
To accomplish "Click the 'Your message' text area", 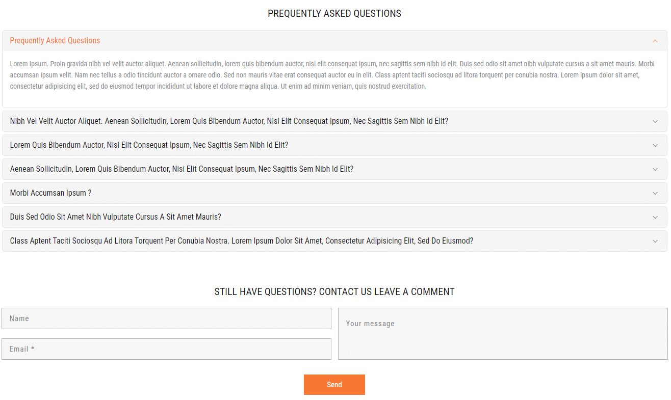I will click(x=503, y=334).
